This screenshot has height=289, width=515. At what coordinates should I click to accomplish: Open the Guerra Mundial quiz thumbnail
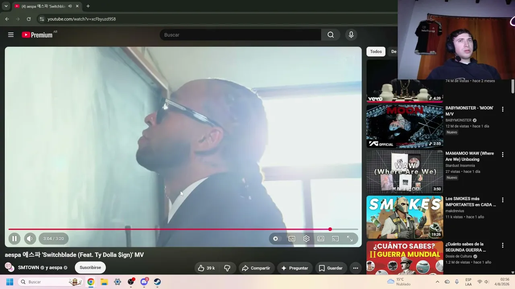point(405,258)
